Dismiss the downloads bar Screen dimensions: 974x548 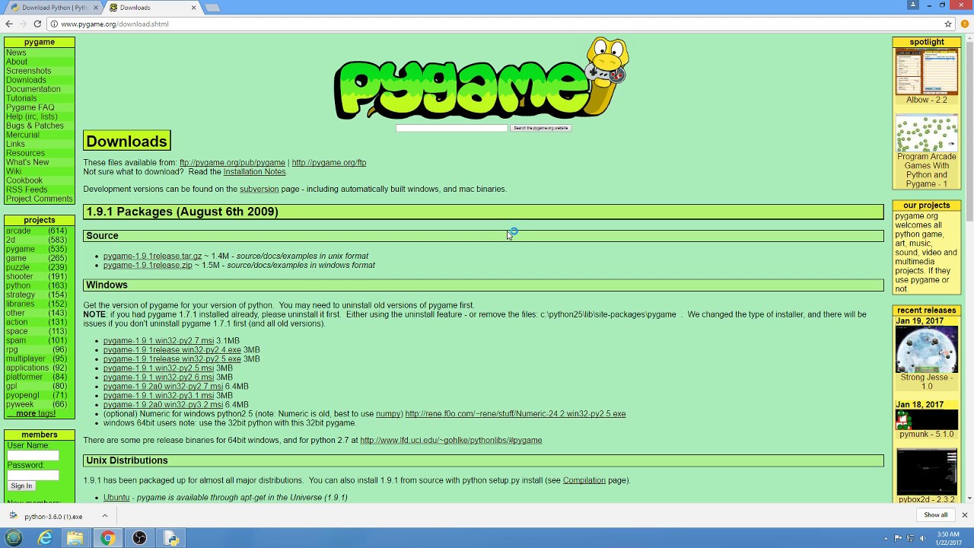[964, 515]
